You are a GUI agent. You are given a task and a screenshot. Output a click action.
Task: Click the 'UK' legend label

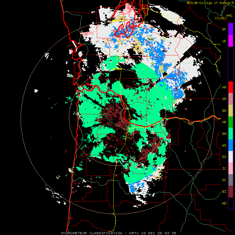click(224, 41)
